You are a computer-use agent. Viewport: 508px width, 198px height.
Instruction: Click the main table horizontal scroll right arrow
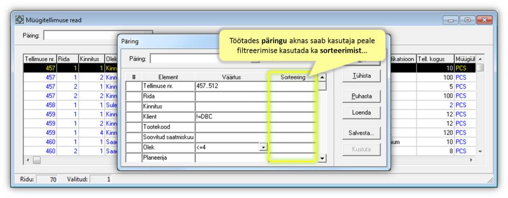pyautogui.click(x=472, y=160)
